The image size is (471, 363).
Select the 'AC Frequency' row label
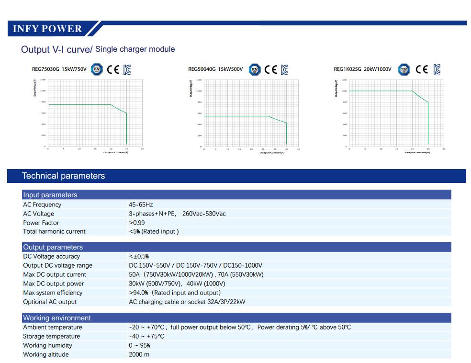[42, 204]
